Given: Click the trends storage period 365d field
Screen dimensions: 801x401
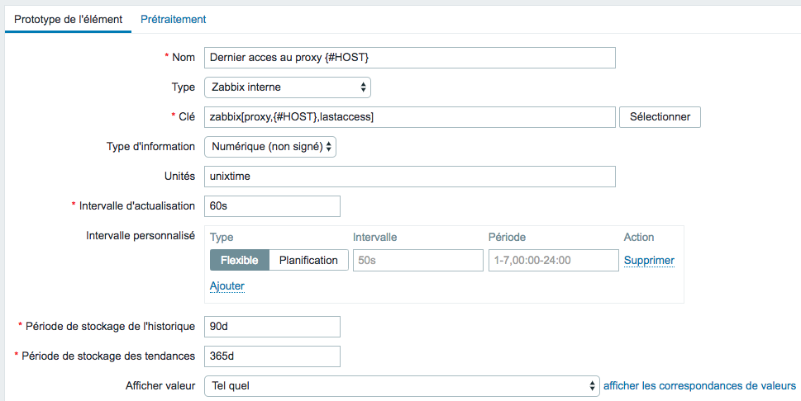Looking at the screenshot, I should 272,356.
